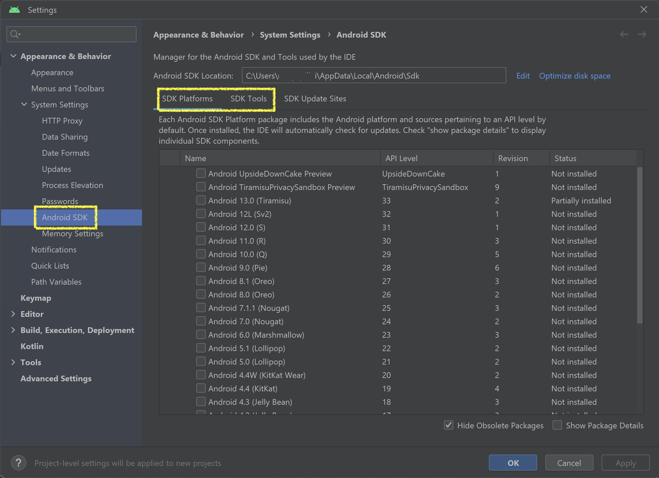Screen dimensions: 659x478
Task: Check Android 9.0 (Pie) checkbox
Action: 201,267
